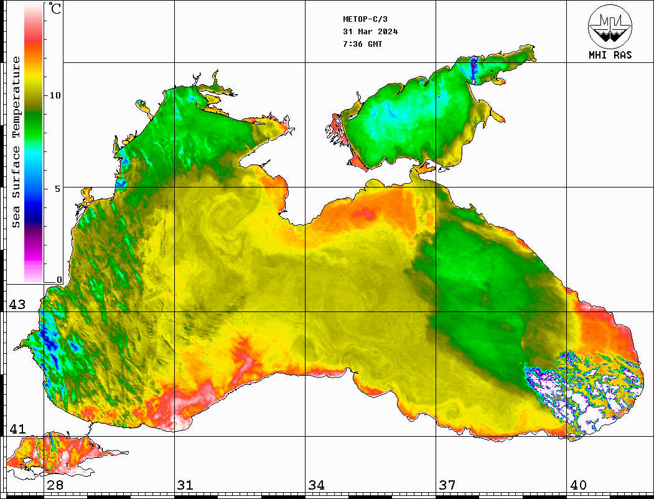This screenshot has width=654, height=499.
Task: Click the 'MHI RAS' label text
Action: click(x=610, y=55)
